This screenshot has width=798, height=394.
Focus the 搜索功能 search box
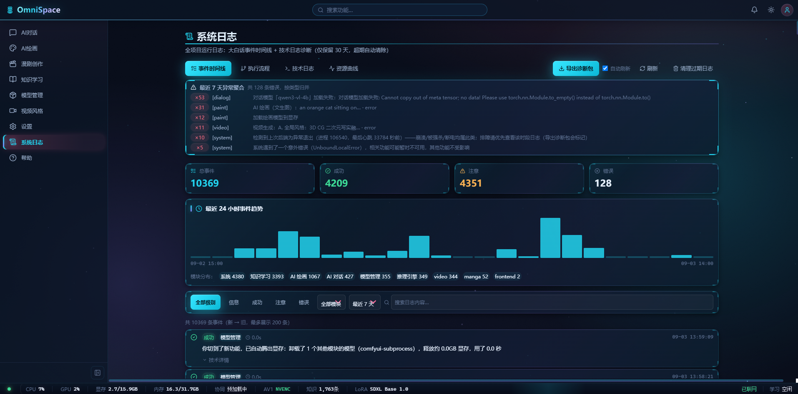click(400, 10)
